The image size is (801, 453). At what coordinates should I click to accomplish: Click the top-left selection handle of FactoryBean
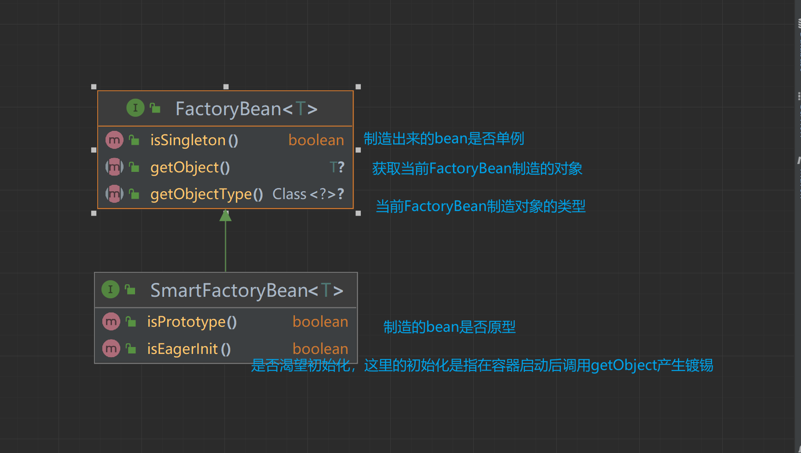click(x=94, y=87)
